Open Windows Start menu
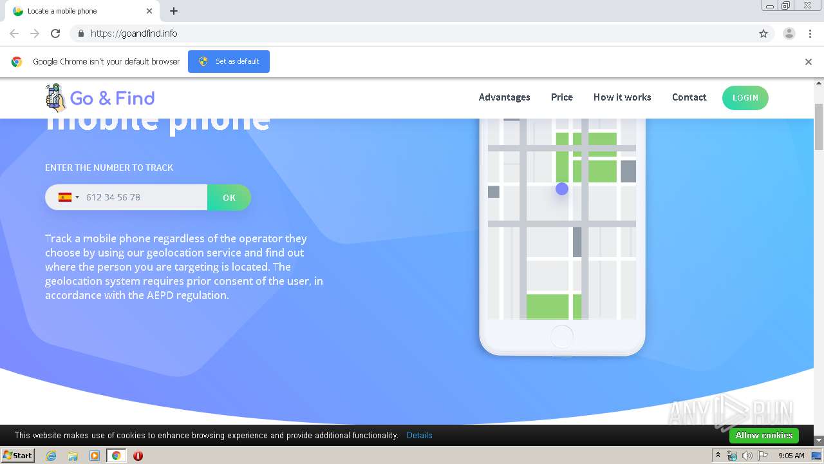Screen dimensions: 824x464 [x=18, y=455]
